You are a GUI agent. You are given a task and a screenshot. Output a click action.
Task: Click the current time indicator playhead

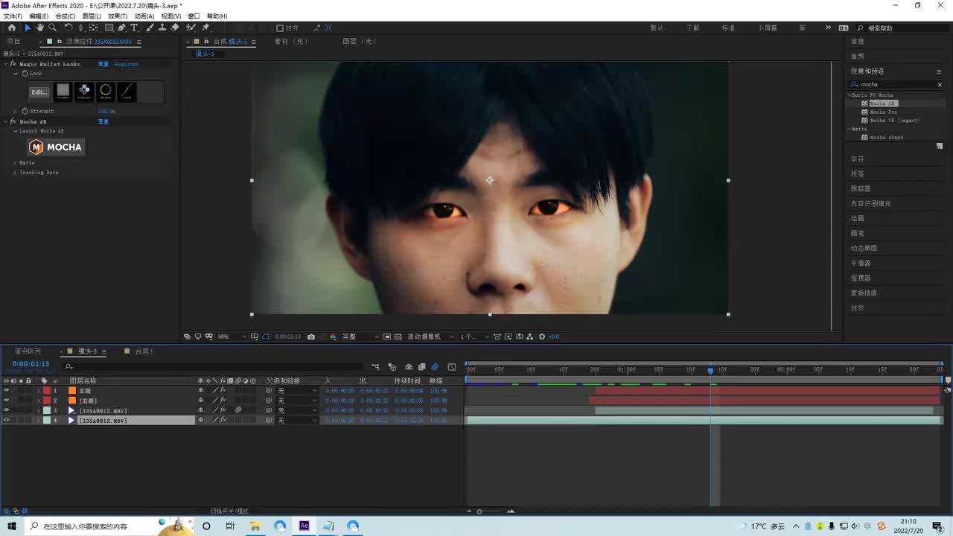coord(710,370)
